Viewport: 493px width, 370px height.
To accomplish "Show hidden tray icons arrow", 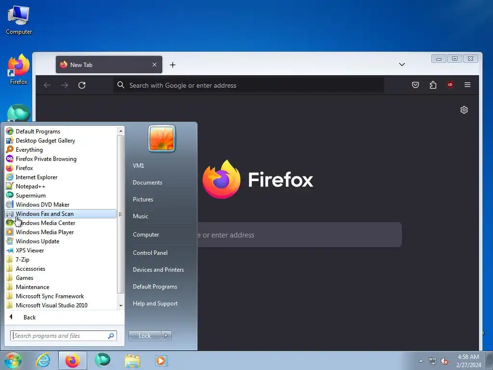I will coord(421,361).
